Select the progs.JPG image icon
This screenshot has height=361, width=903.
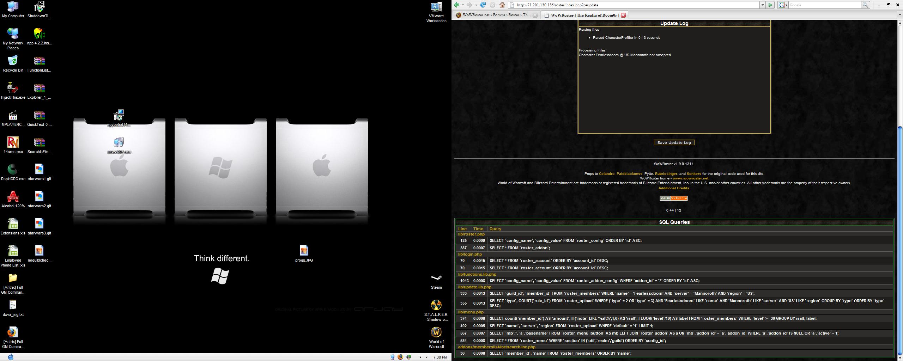[x=304, y=253]
